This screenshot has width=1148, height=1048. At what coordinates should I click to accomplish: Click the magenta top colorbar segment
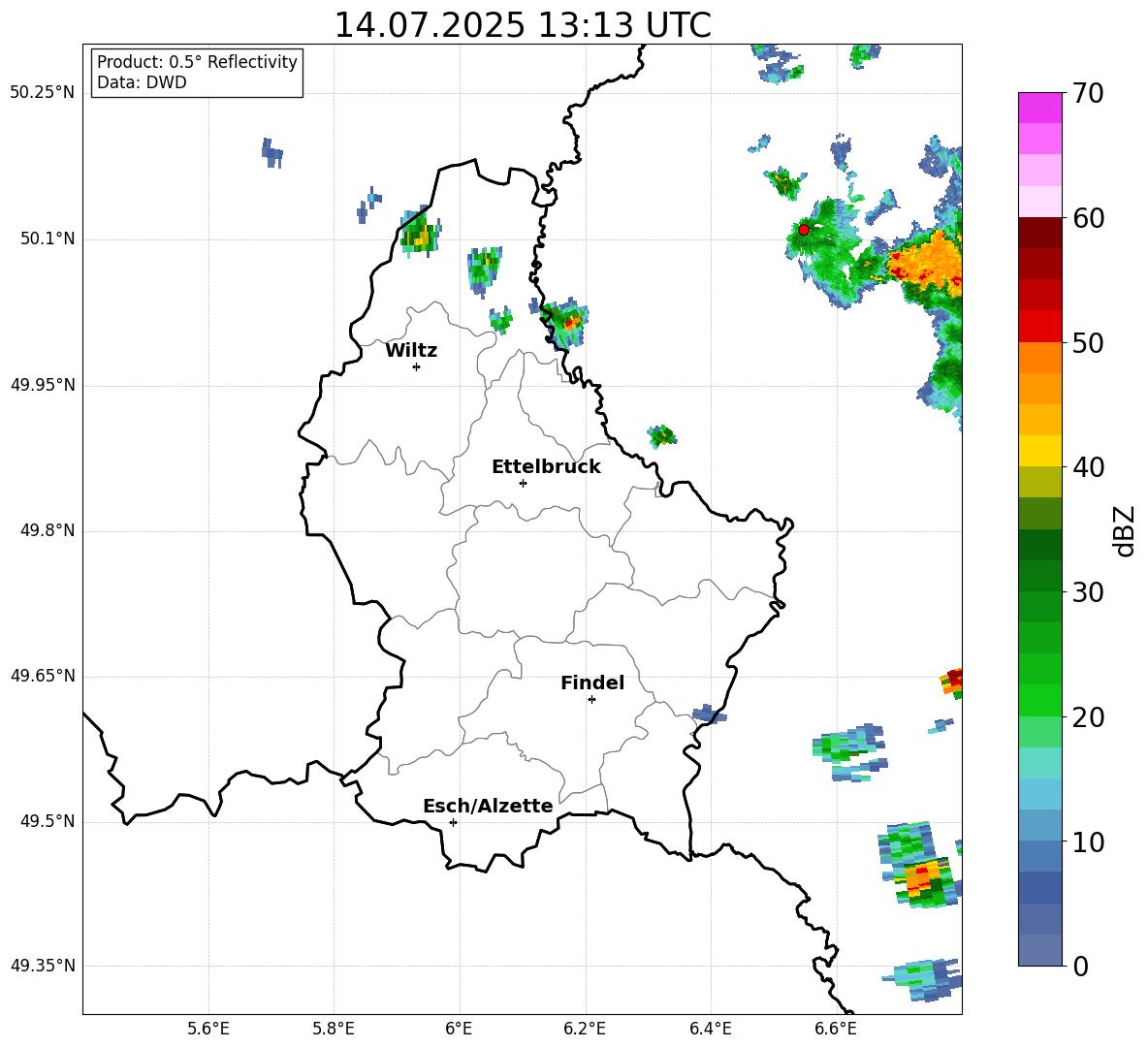tap(1039, 108)
